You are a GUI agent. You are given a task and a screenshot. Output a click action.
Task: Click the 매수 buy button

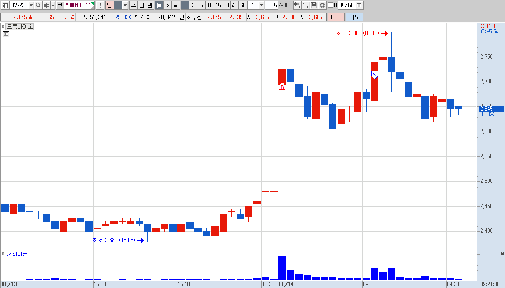[336, 17]
